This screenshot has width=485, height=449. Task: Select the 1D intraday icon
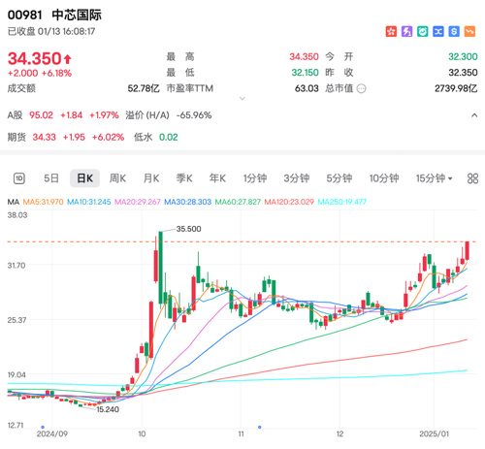(19, 178)
